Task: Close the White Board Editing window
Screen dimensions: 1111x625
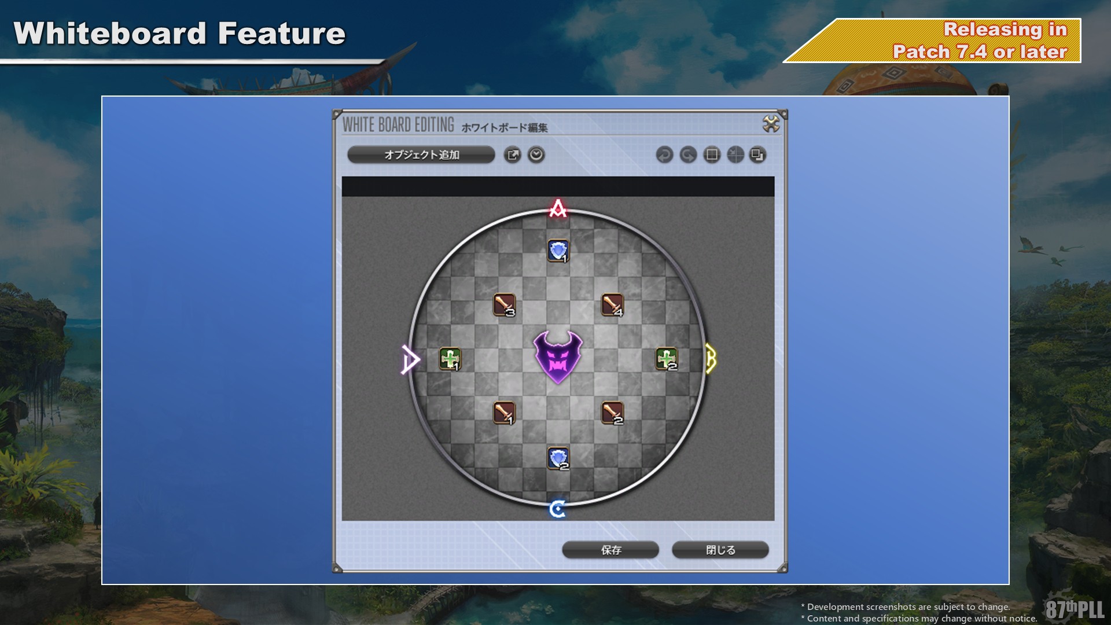Action: [x=771, y=124]
